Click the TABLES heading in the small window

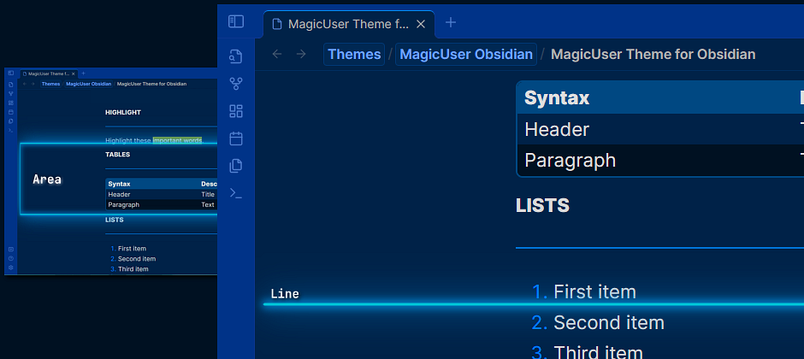117,154
